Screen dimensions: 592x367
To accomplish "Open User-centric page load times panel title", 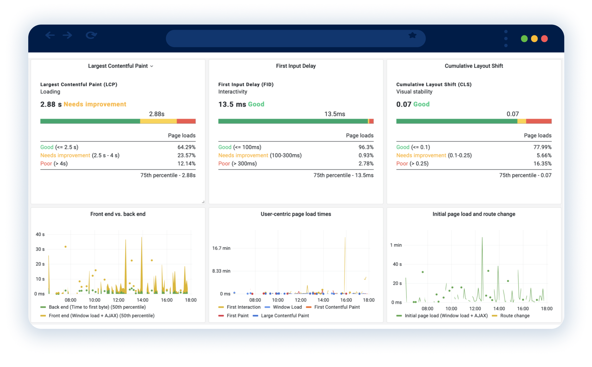I will pos(296,214).
